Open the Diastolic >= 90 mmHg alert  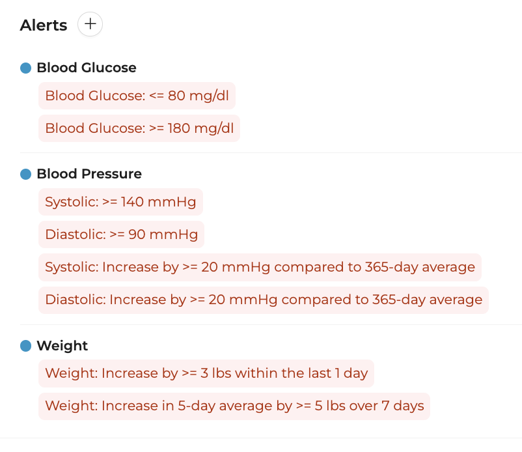121,234
